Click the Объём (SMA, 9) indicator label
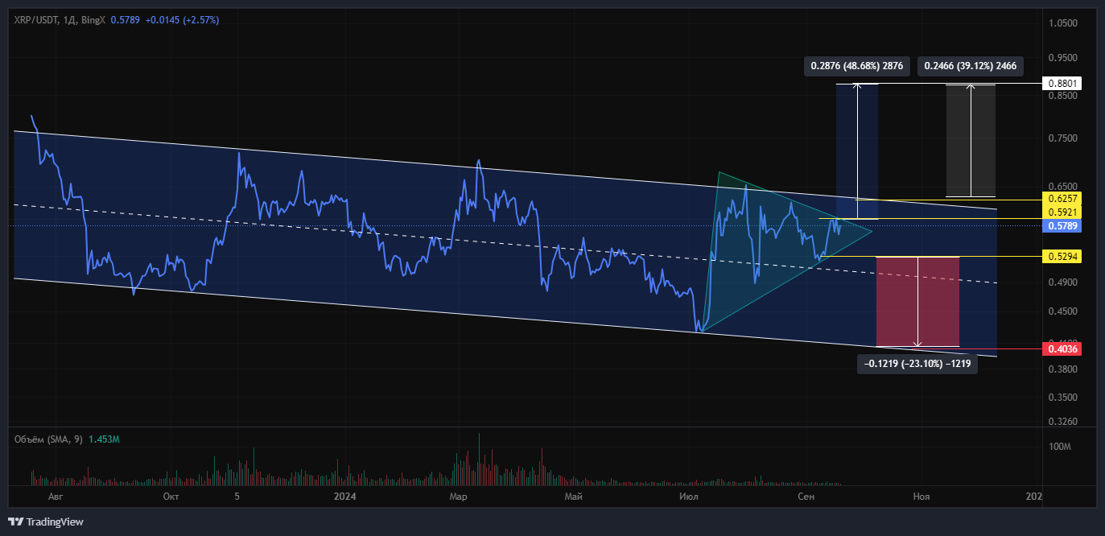This screenshot has height=536, width=1105. click(x=48, y=439)
